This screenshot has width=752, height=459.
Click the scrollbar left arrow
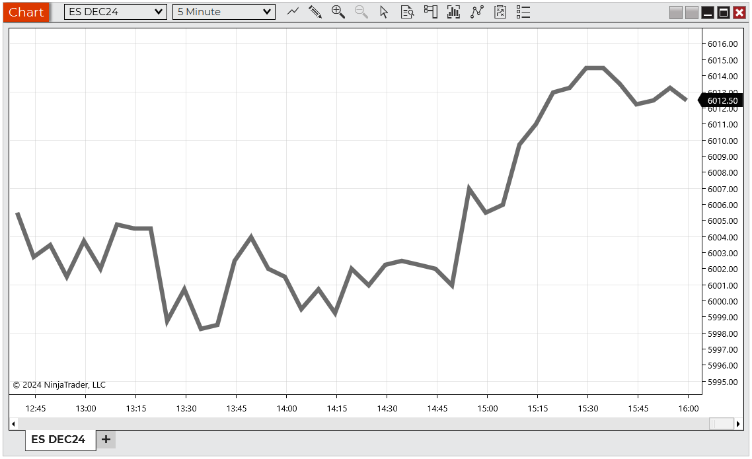tap(13, 423)
